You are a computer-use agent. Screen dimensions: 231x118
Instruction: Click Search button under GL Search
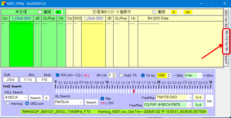point(91,102)
